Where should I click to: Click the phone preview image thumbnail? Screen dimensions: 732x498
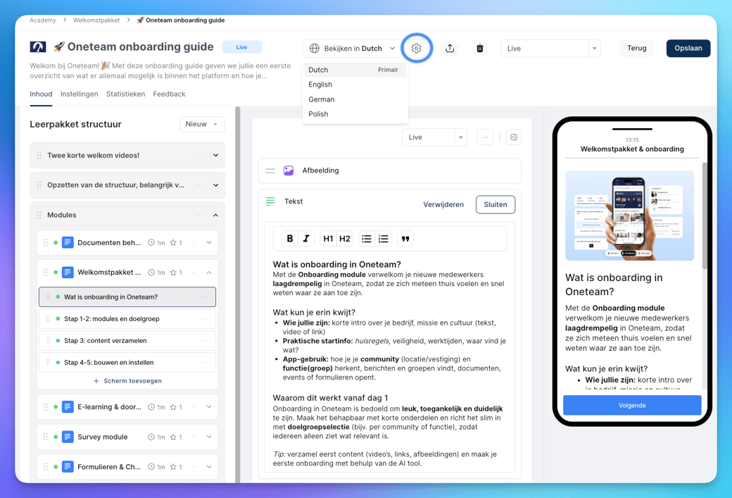[x=629, y=216]
